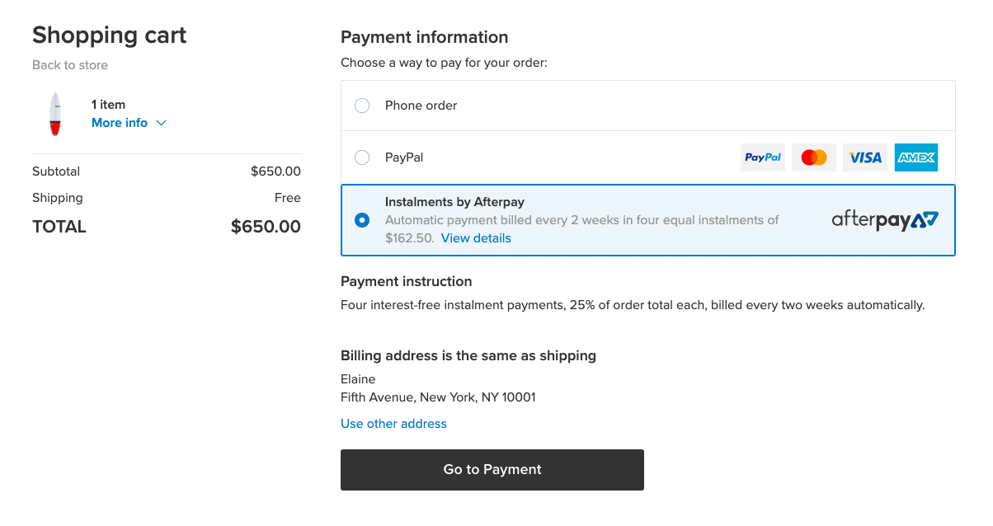Open View details for Afterpay instalments
993x526 pixels.
click(x=476, y=238)
